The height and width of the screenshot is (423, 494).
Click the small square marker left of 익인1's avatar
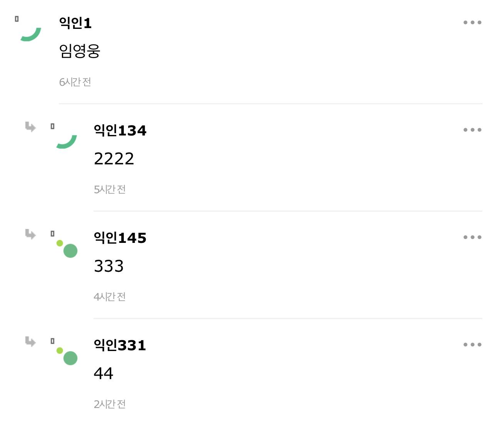pyautogui.click(x=17, y=19)
